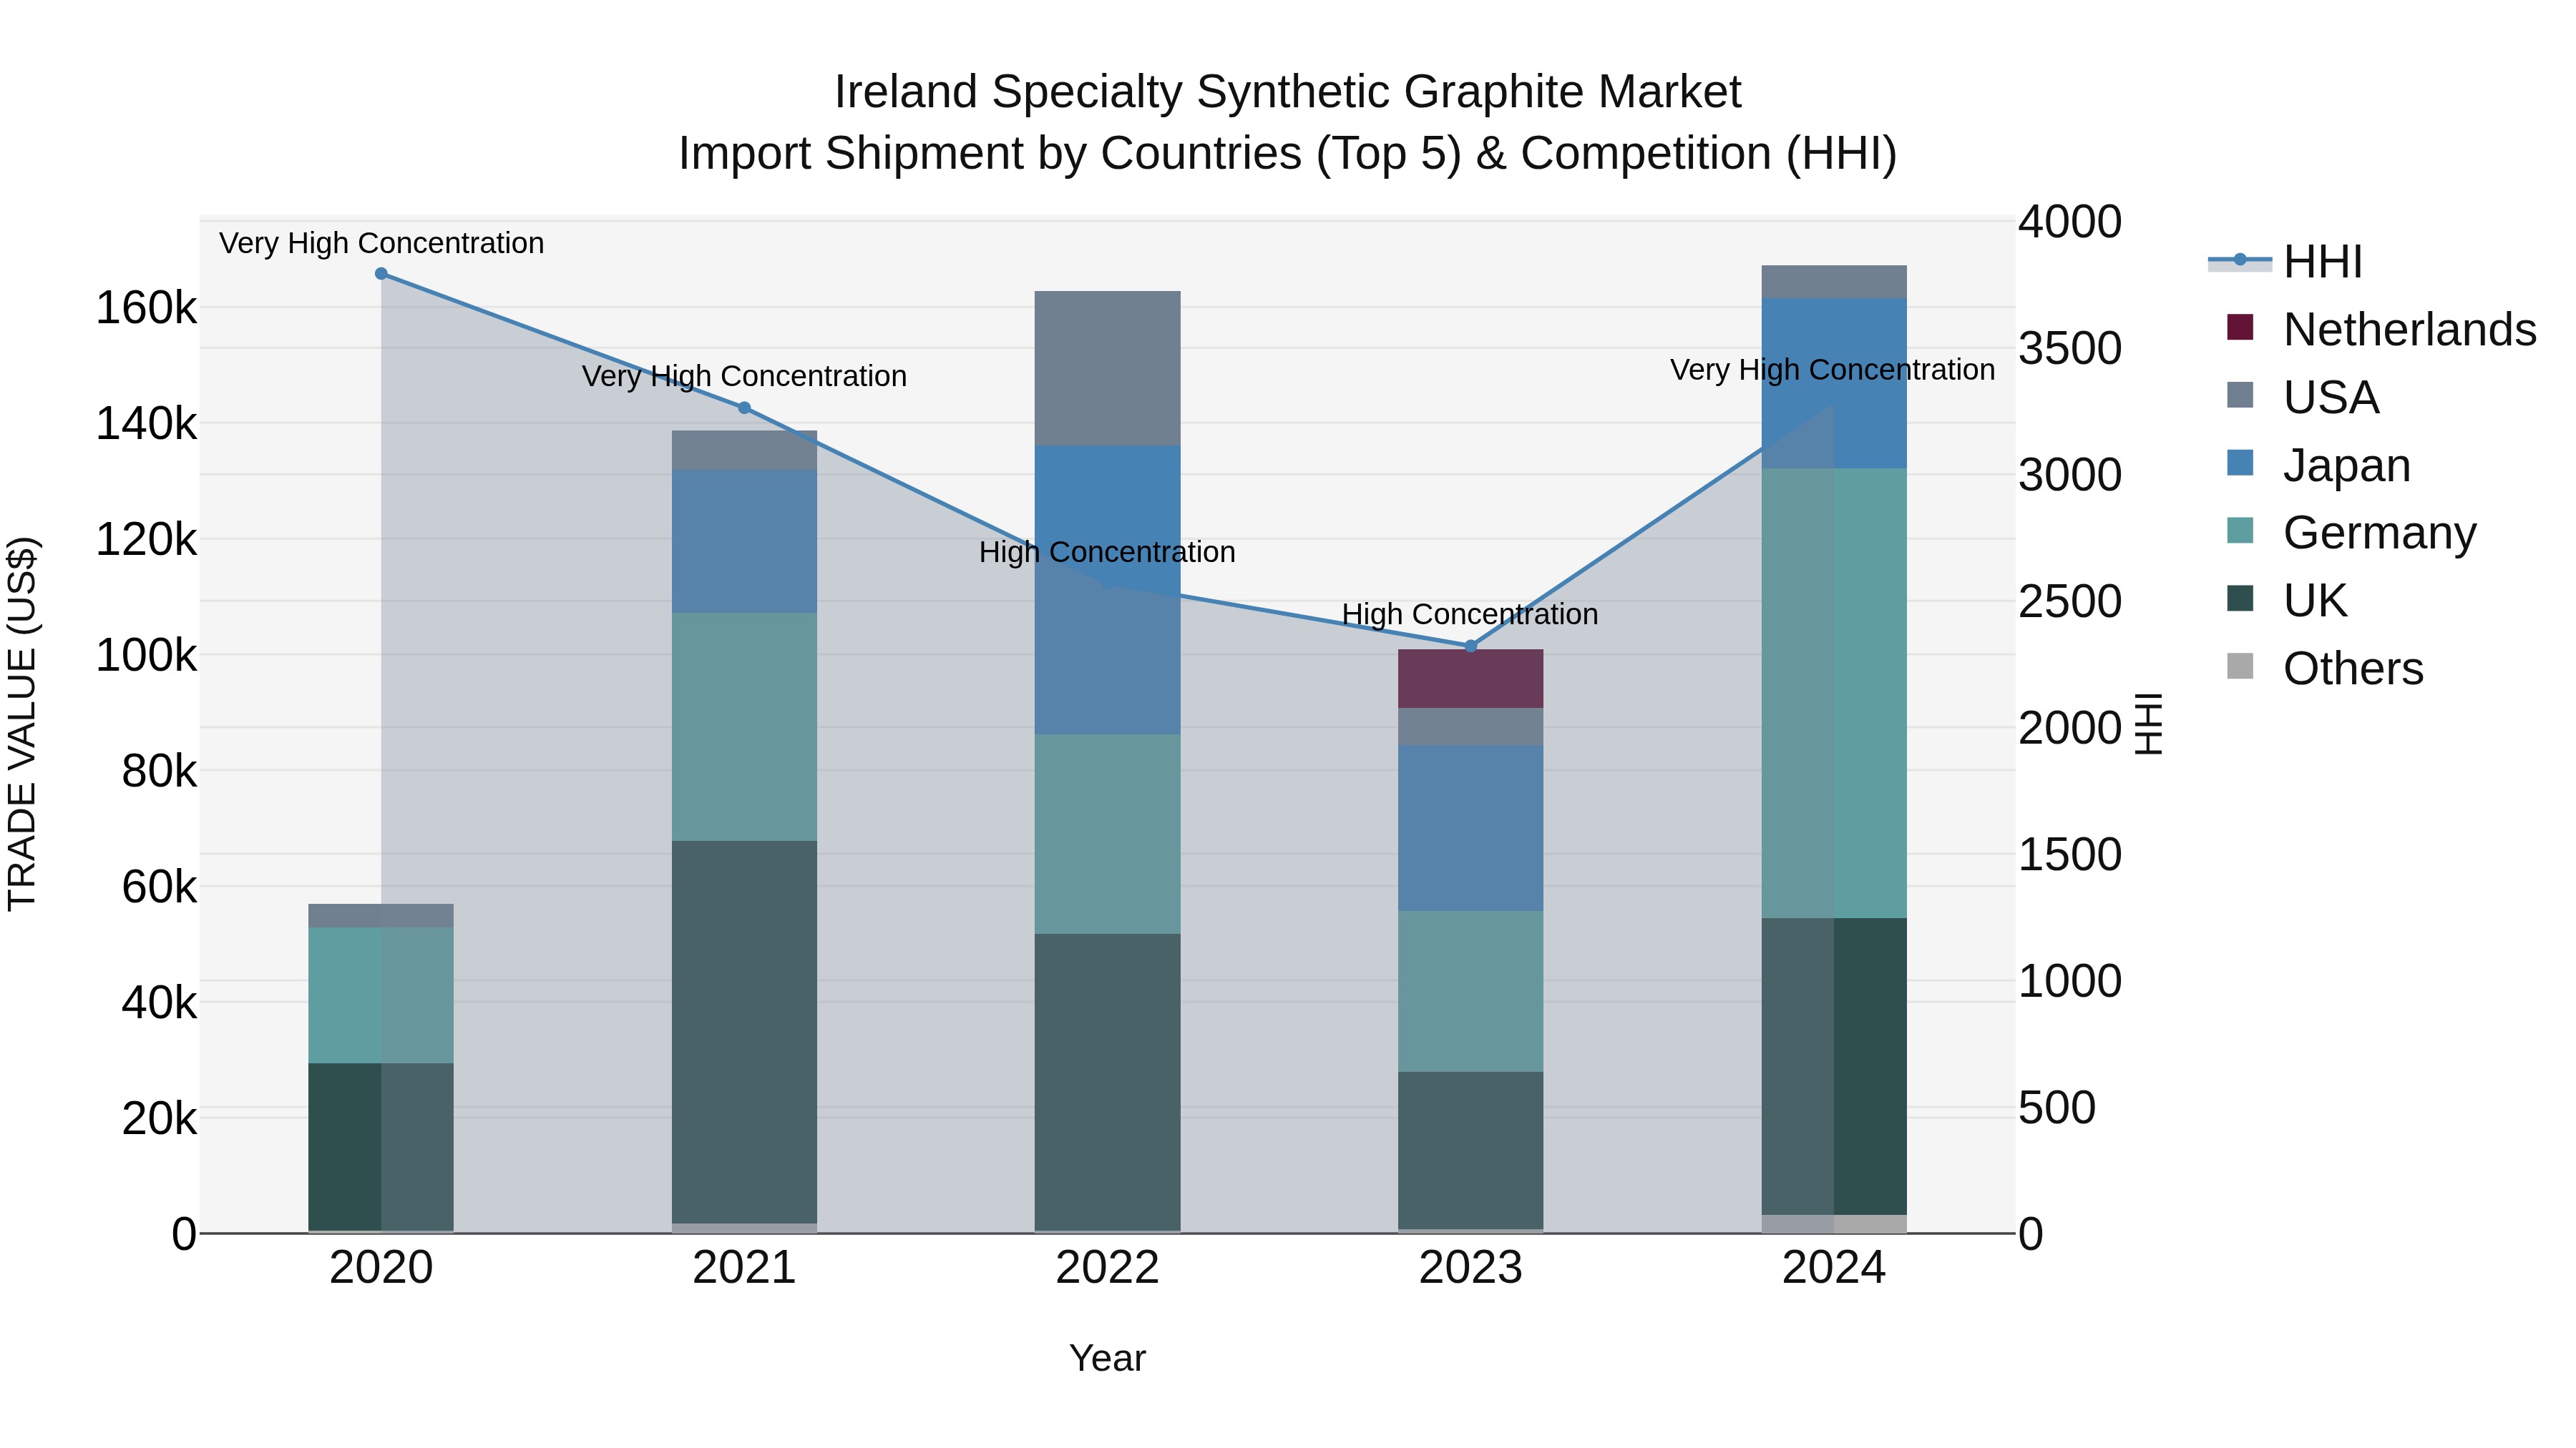Click the 2024 x-axis label

pos(1834,1268)
